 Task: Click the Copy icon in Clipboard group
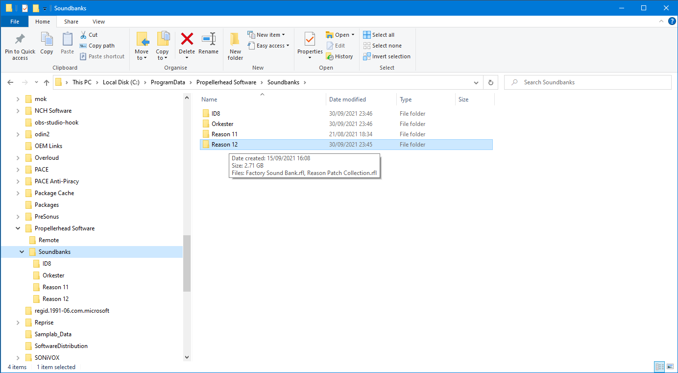tap(47, 39)
